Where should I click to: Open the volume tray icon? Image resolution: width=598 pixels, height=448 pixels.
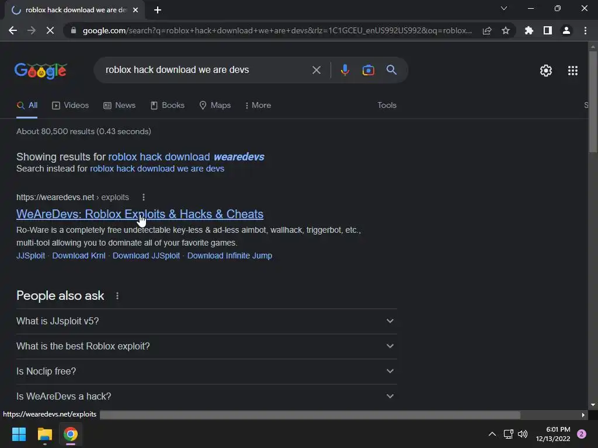[x=523, y=434]
